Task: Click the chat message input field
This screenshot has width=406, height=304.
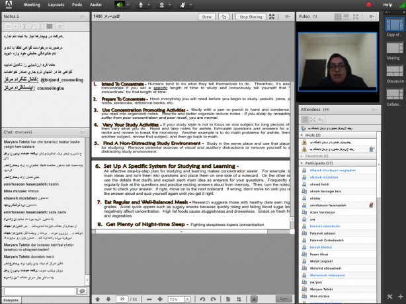Action: click(x=40, y=291)
